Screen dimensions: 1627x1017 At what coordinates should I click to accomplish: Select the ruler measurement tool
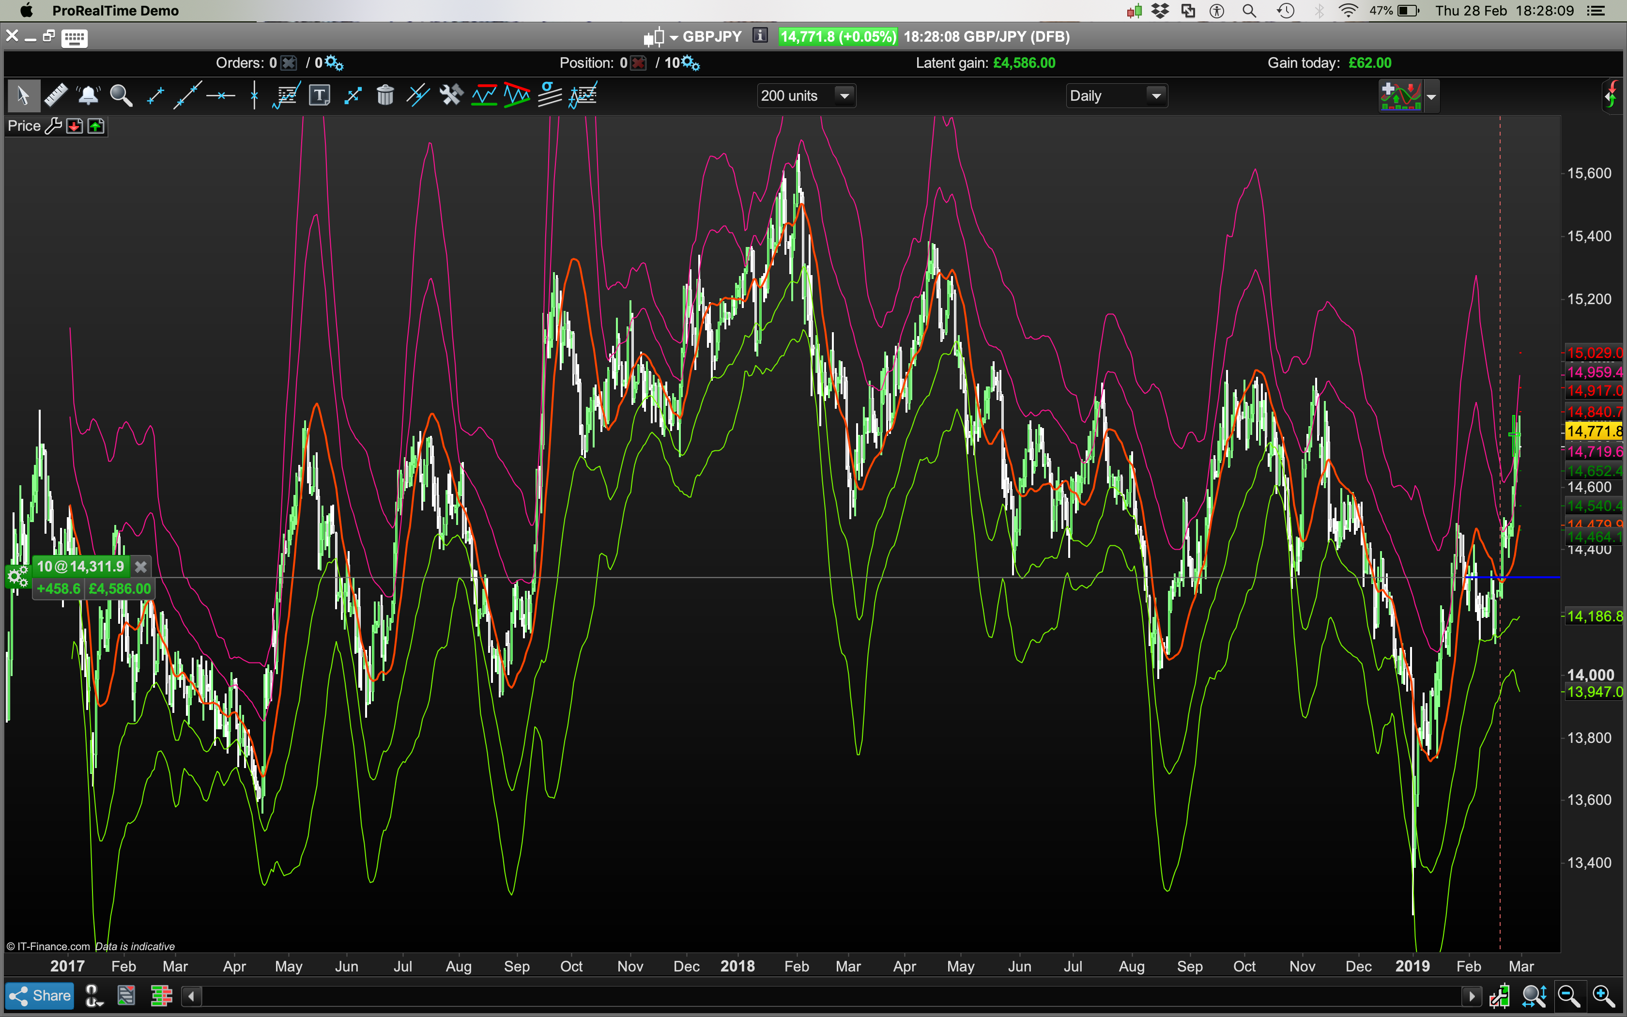pyautogui.click(x=56, y=95)
